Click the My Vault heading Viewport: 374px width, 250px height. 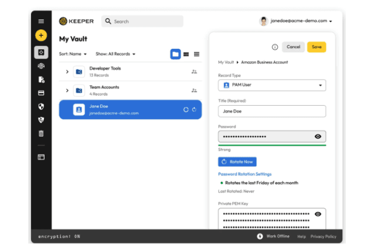[73, 39]
